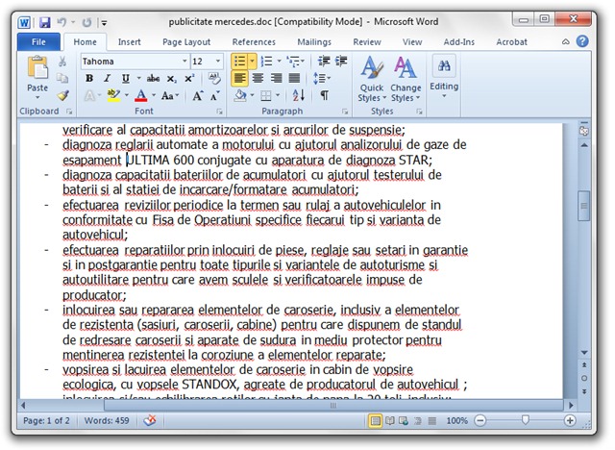
Task: Open the Change Case Aa menu
Action: (170, 95)
